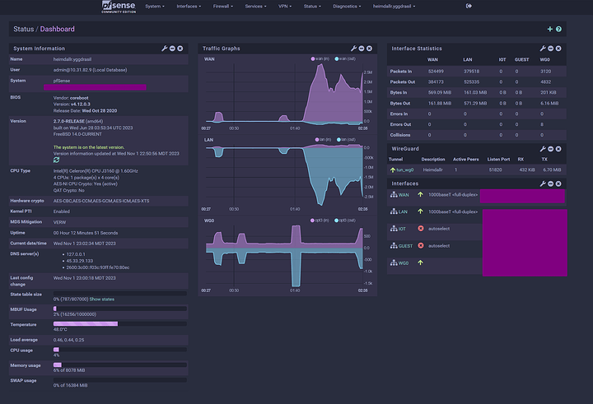
Task: Open the tun_wg0 tunnel link
Action: pos(404,170)
